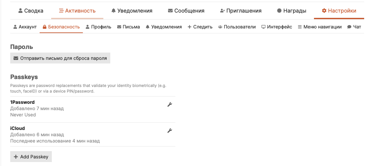Open the Следить settings section
The image size is (381, 166).
200,27
